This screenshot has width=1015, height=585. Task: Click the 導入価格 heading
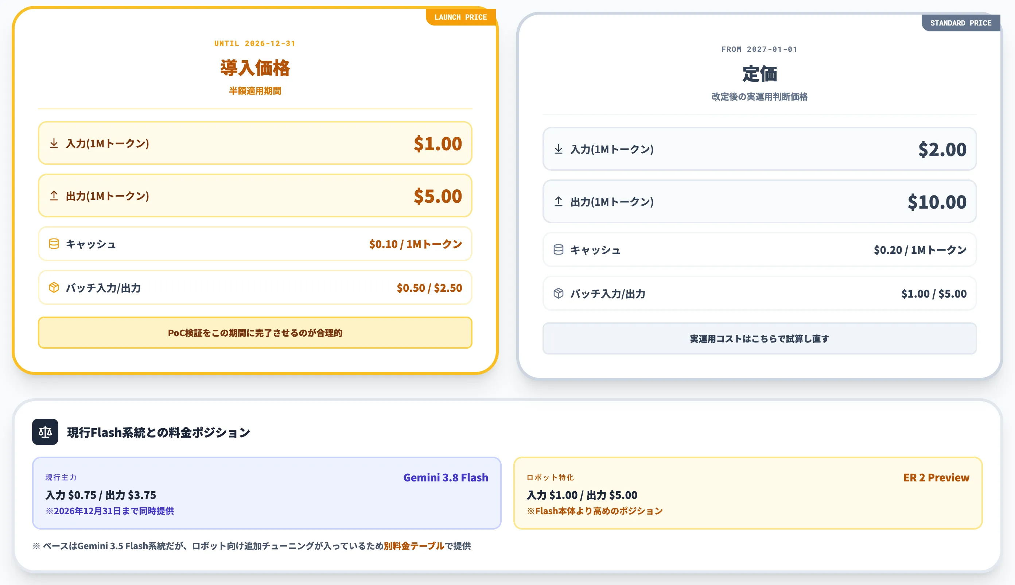(255, 67)
